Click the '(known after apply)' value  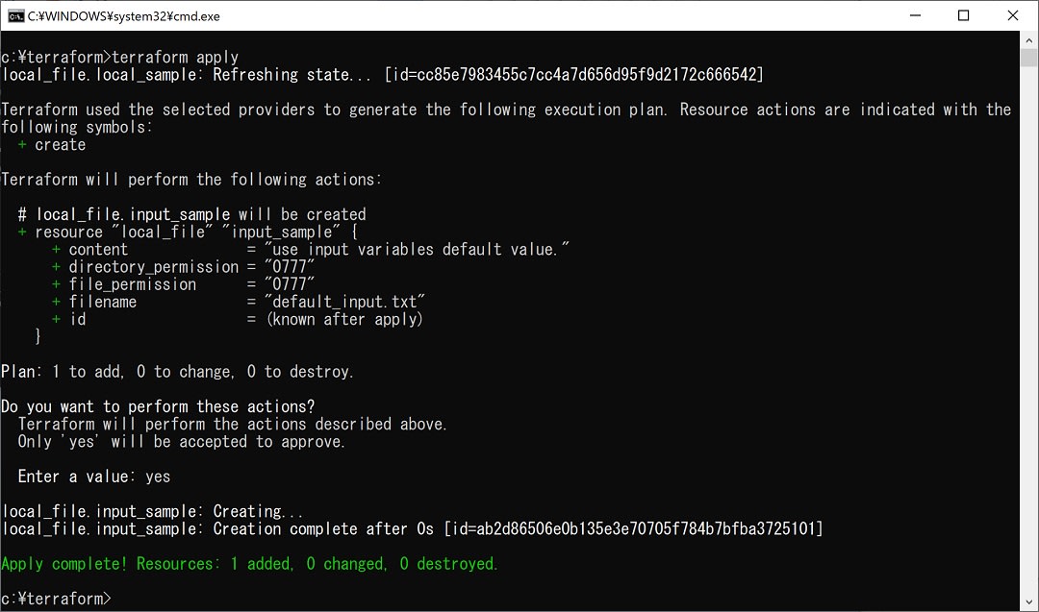pyautogui.click(x=344, y=320)
